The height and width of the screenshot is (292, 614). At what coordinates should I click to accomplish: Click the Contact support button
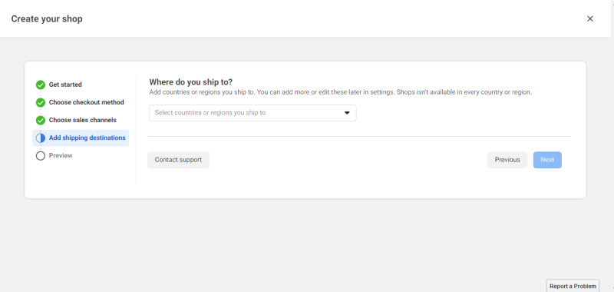point(178,160)
